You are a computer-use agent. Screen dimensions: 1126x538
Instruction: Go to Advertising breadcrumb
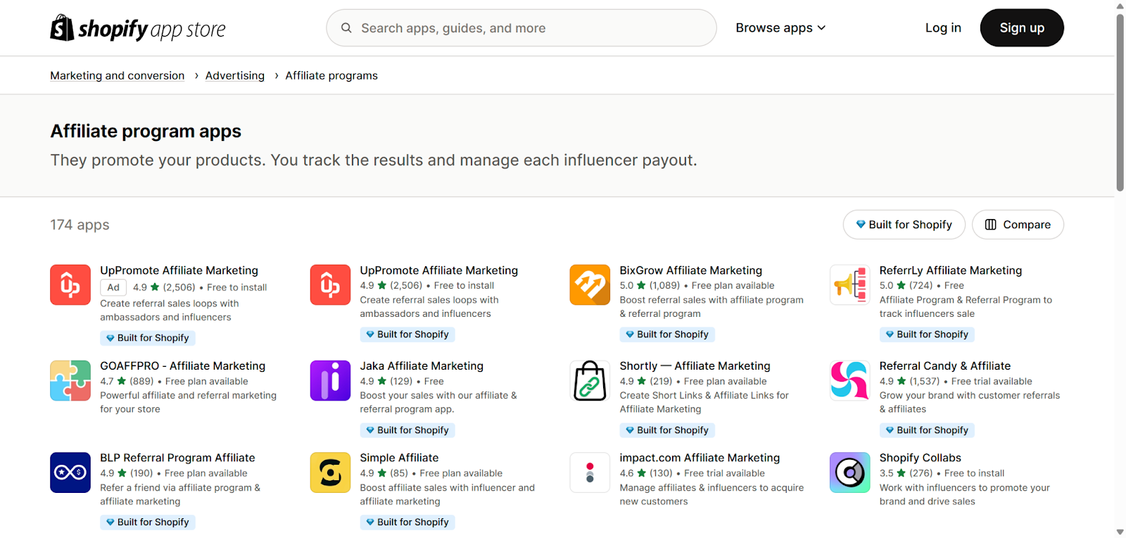tap(235, 75)
